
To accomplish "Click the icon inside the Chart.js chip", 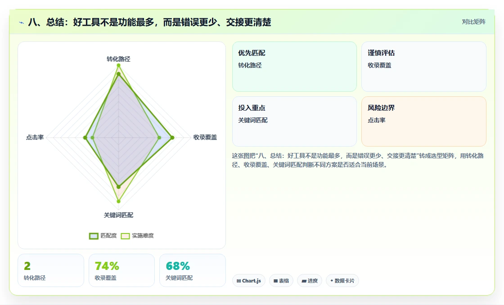I will point(238,281).
